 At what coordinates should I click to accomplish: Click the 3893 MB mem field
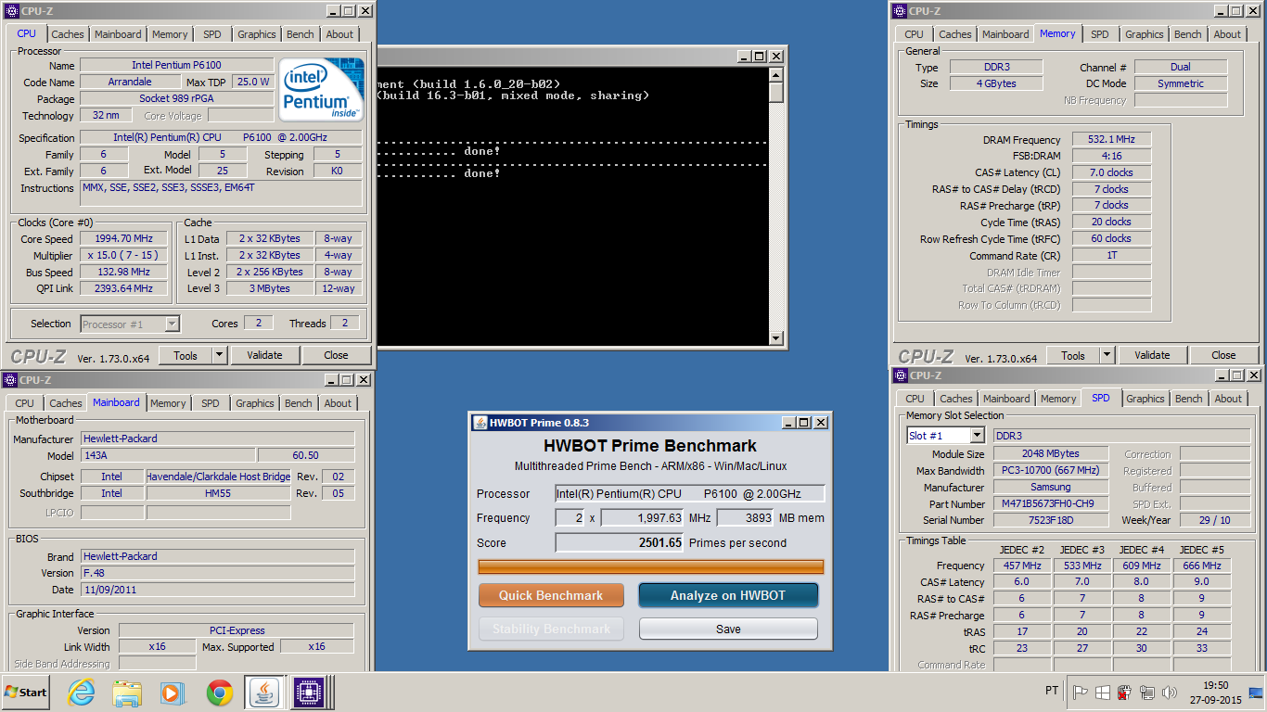[745, 518]
